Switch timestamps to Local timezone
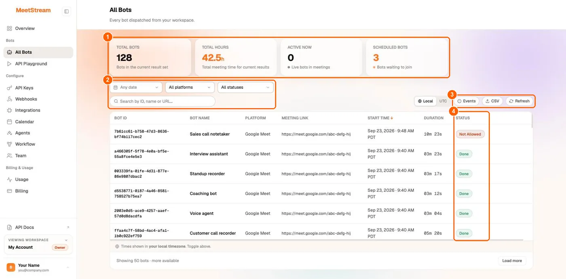The width and height of the screenshot is (566, 279). (x=425, y=101)
